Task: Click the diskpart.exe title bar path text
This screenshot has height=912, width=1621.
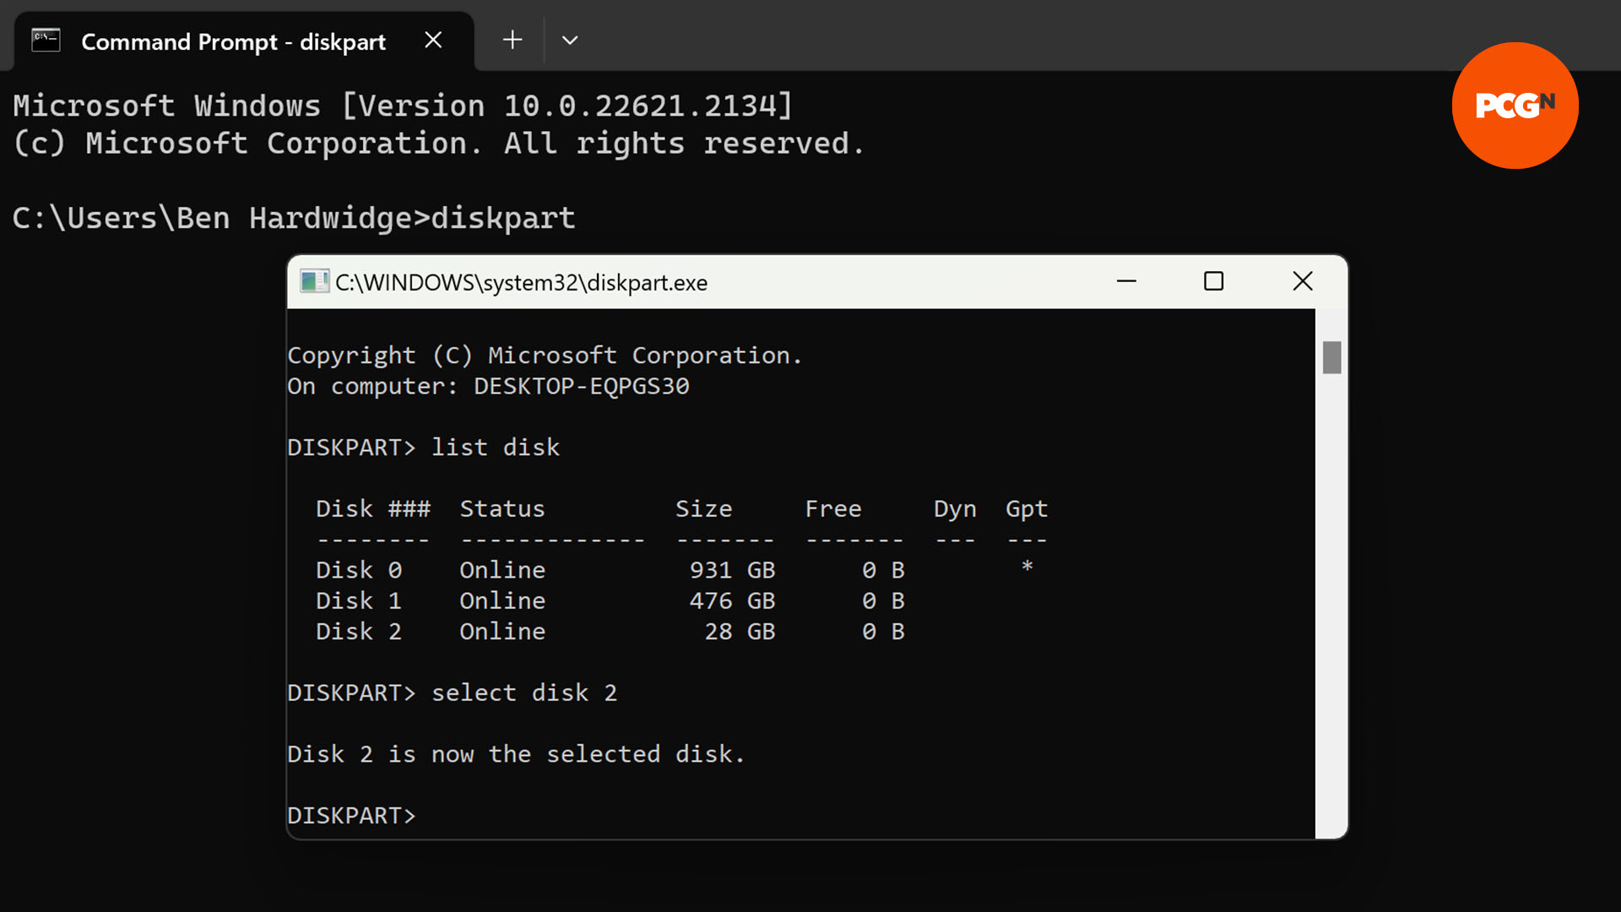Action: (x=521, y=283)
